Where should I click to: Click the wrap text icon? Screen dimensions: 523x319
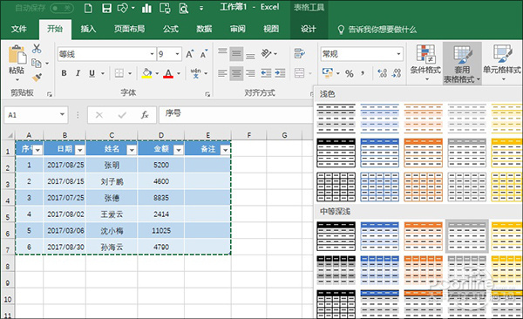(x=300, y=53)
